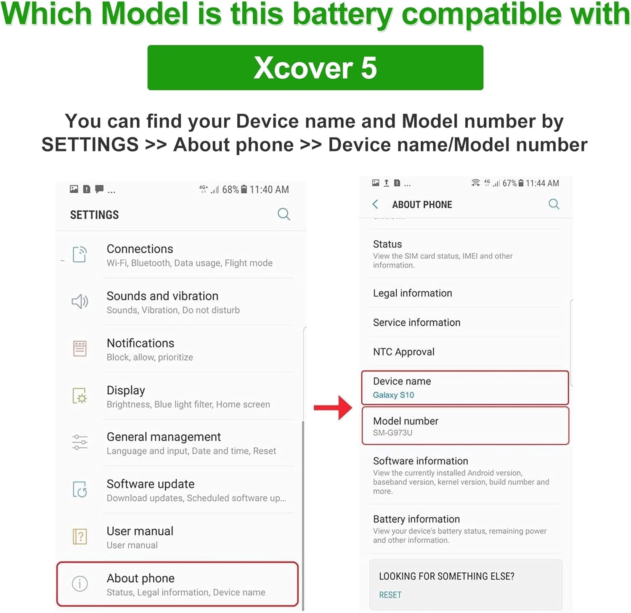Tap the Sounds and vibration speaker icon
Screen dimensions: 631x613
(80, 301)
